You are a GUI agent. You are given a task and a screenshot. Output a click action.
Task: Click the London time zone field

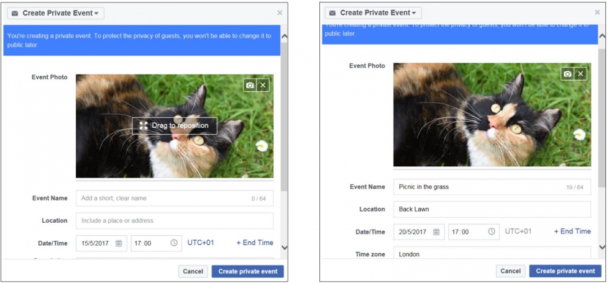[x=492, y=253]
